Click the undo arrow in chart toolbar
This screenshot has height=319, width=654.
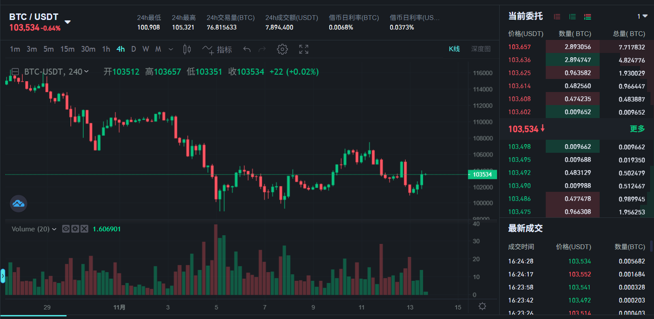(x=247, y=49)
